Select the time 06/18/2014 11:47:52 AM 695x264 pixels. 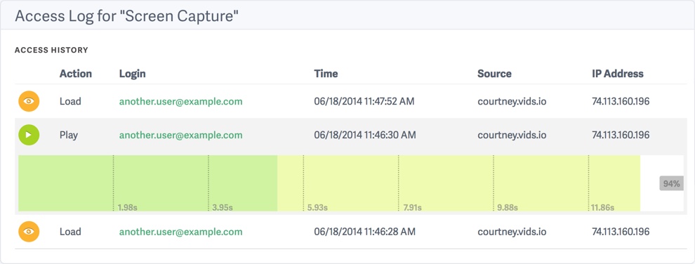364,101
